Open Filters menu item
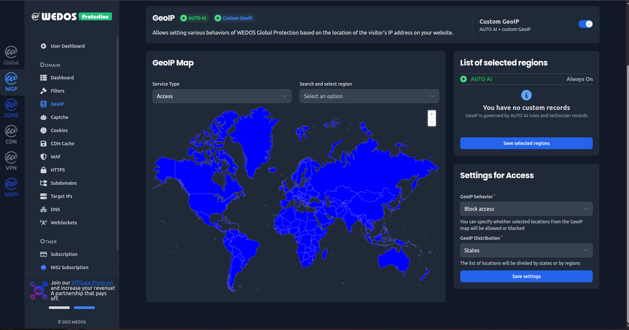This screenshot has height=330, width=629. tap(57, 91)
